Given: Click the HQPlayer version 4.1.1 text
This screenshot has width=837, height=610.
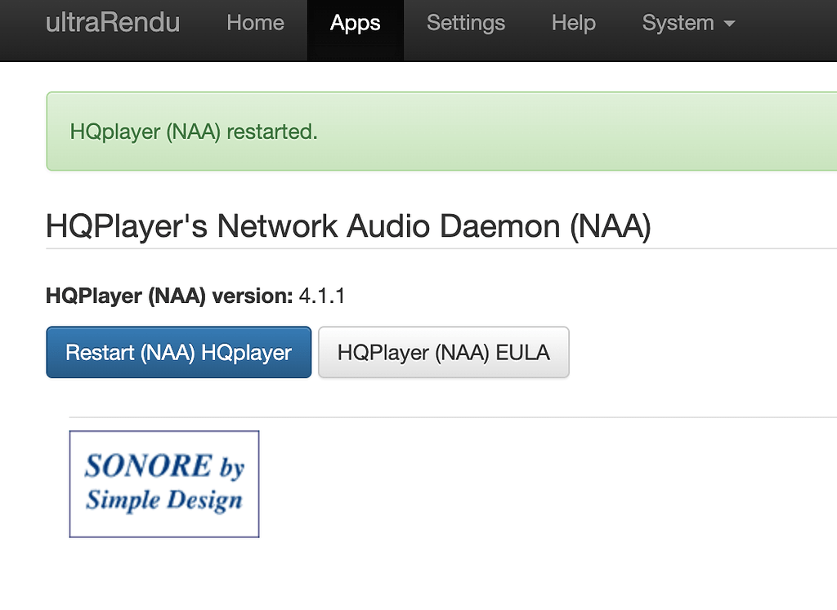Looking at the screenshot, I should 322,296.
